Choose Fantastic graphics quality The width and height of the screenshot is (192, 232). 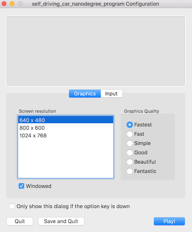coord(129,171)
